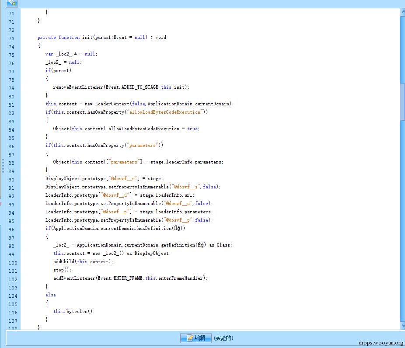Click the addChild(this.context) statement
The width and height of the screenshot is (405, 348).
click(x=83, y=262)
